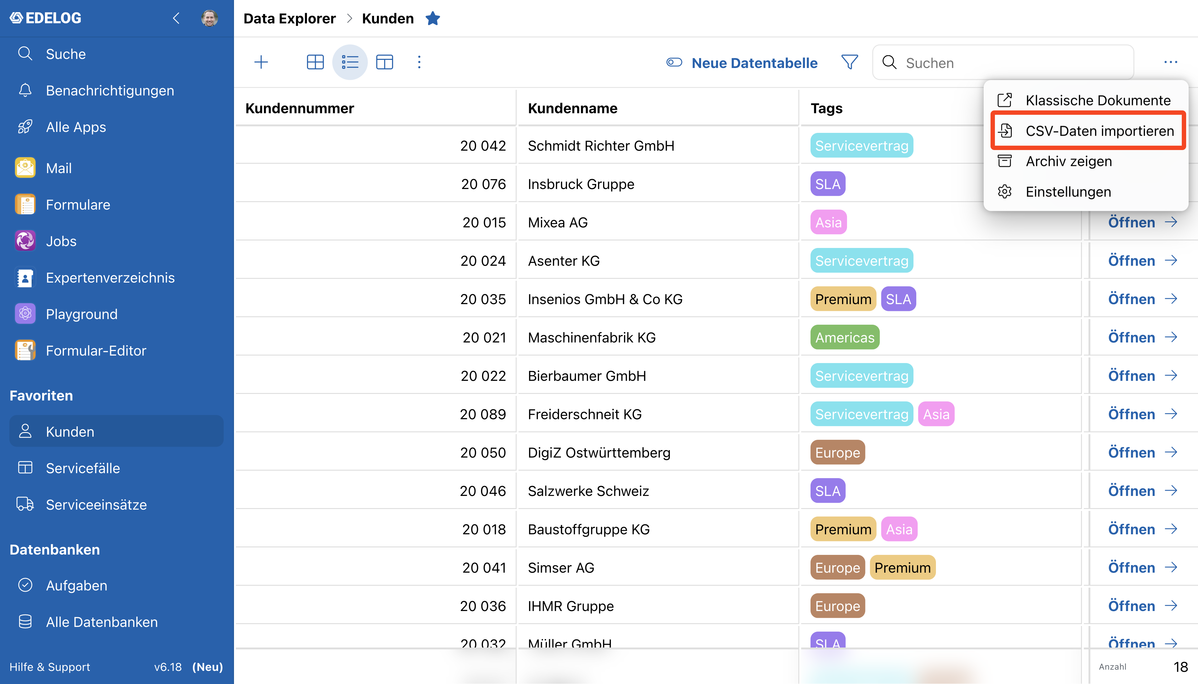This screenshot has width=1198, height=684.
Task: Open vertical dots view options
Action: click(x=420, y=62)
